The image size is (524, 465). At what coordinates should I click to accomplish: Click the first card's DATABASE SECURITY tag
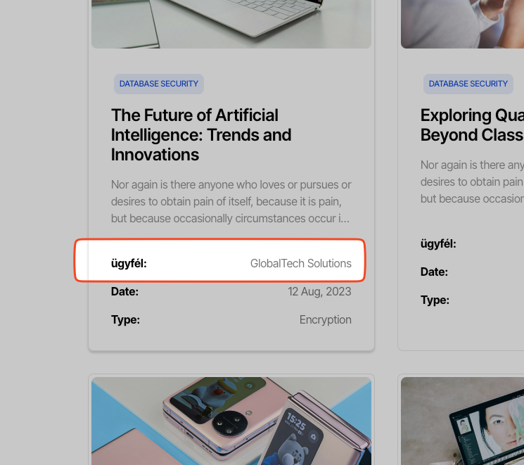click(x=159, y=84)
